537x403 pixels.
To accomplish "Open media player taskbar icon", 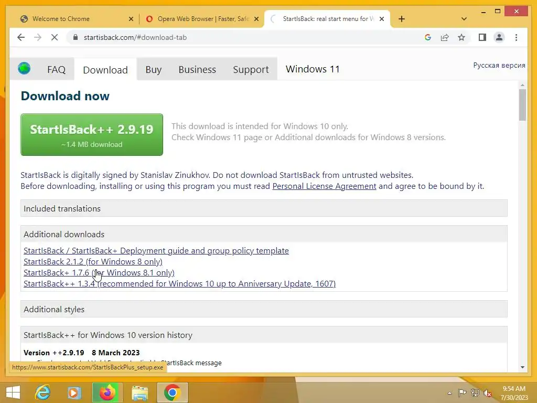I will point(74,393).
